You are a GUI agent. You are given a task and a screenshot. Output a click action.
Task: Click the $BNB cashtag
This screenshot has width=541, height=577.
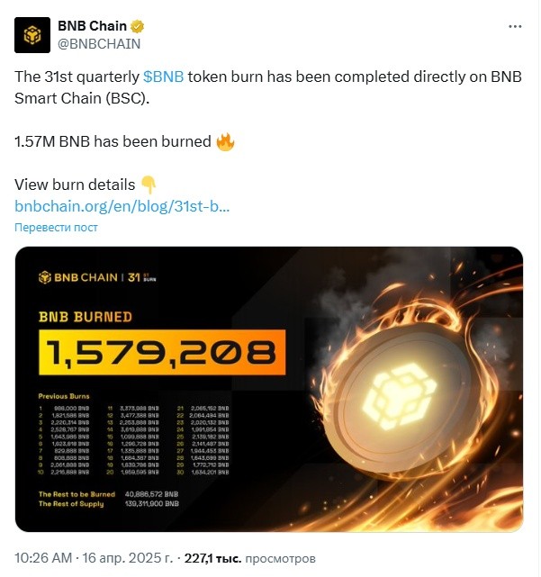pos(164,77)
